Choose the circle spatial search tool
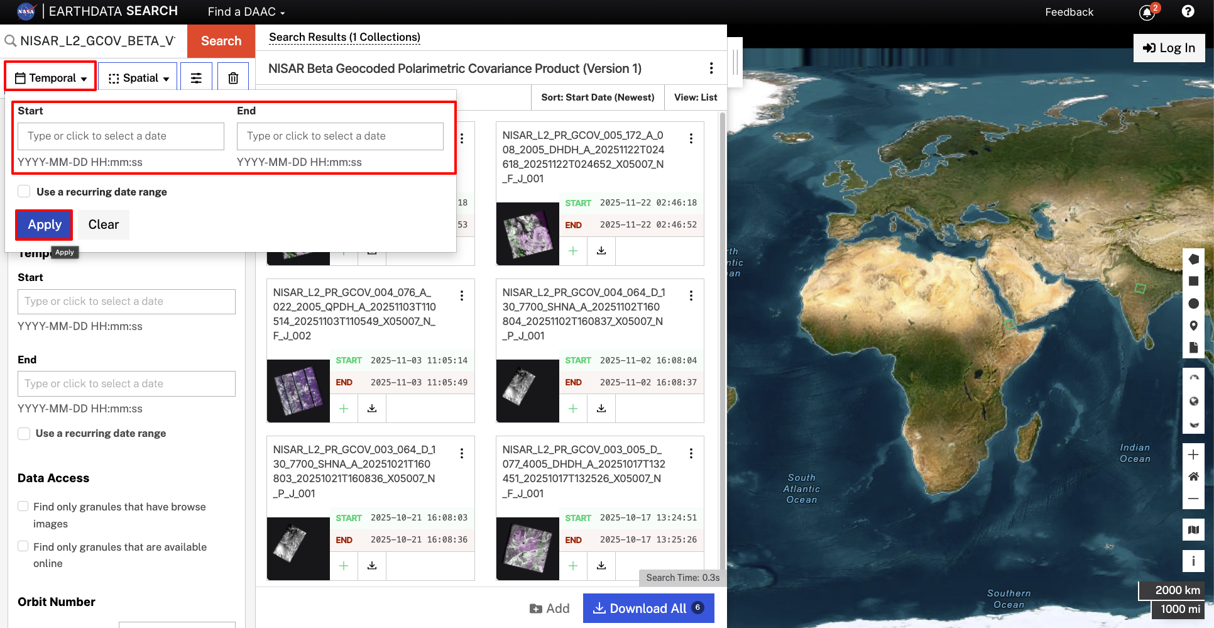The image size is (1214, 628). pos(1194,304)
